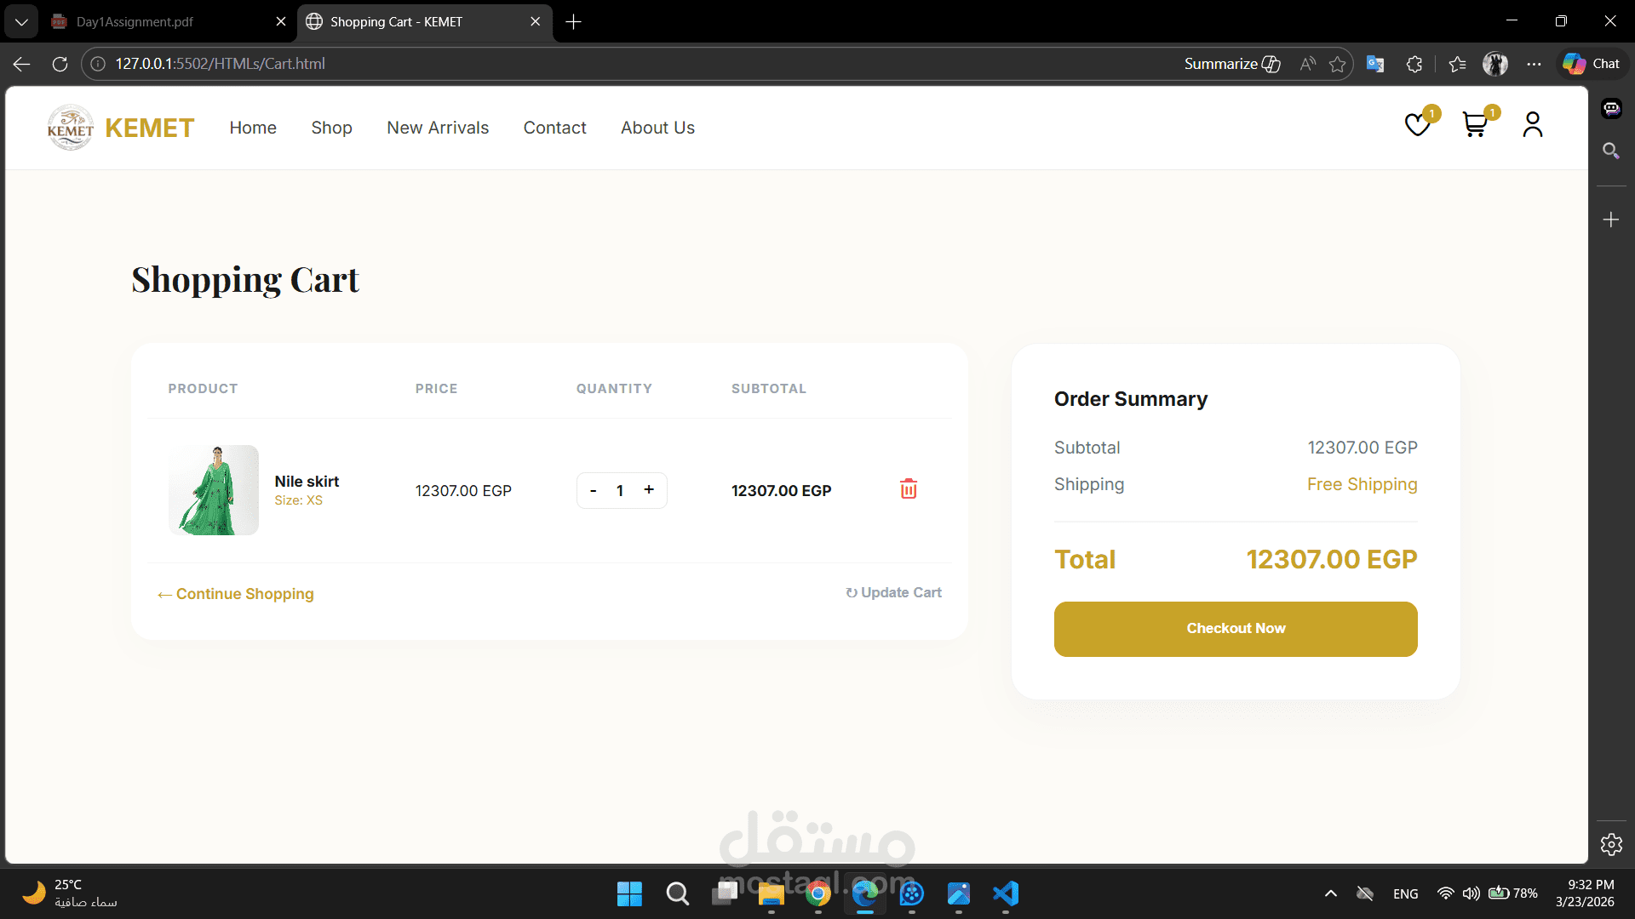This screenshot has height=919, width=1635.
Task: Expand the browser tab list chevron
Action: click(21, 22)
